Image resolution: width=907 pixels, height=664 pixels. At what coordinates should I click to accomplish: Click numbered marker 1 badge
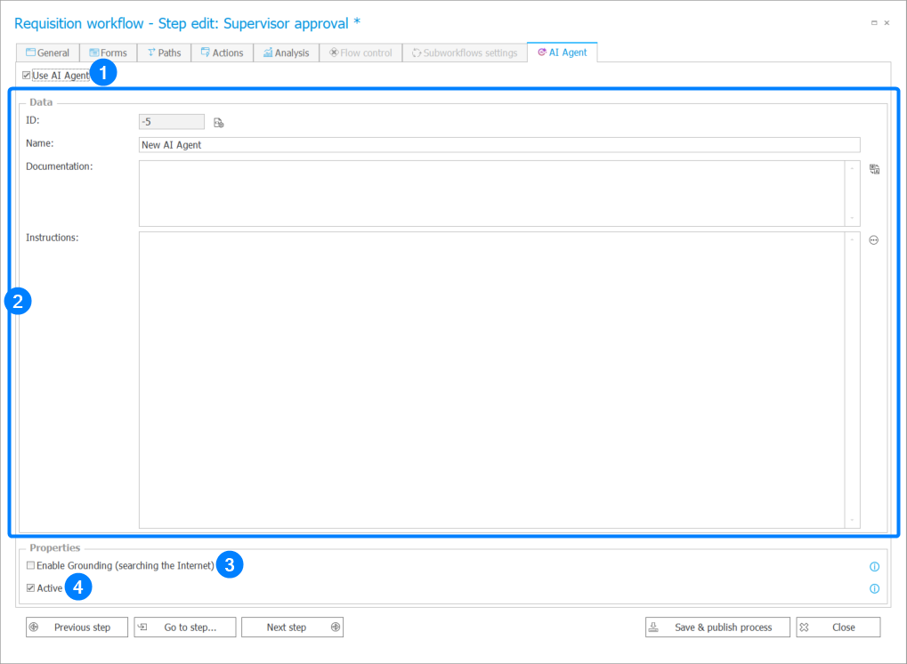tap(104, 74)
